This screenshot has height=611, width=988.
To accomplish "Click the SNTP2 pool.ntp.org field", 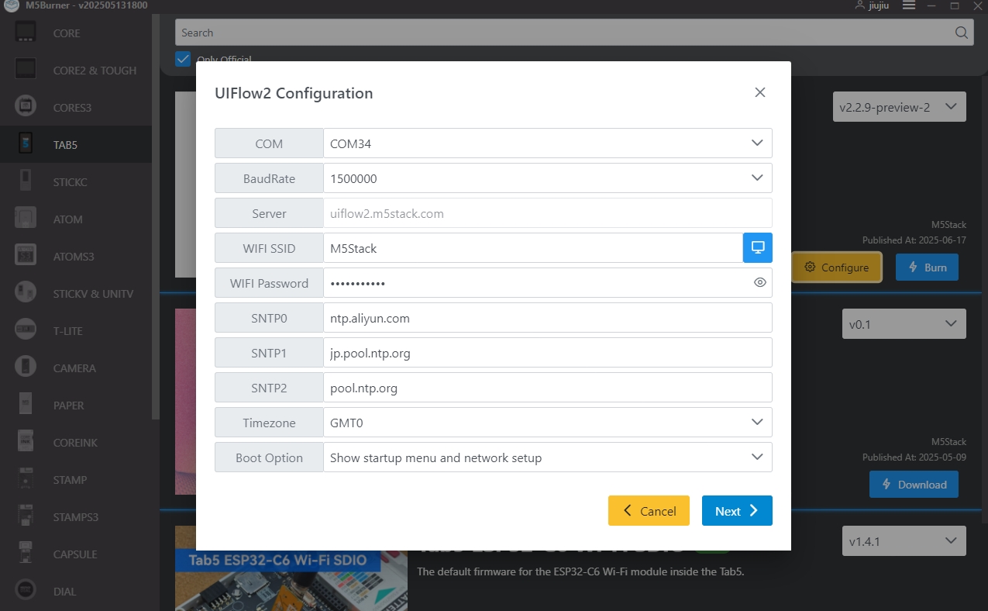I will [548, 387].
